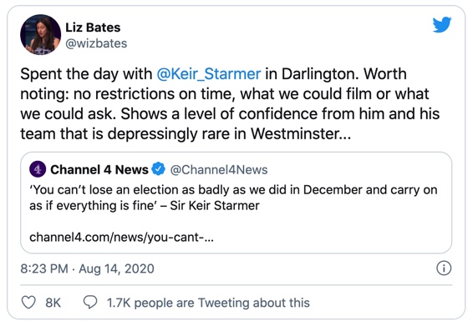Open the Twitter bird logo
Screen dimensions: 473x326
pyautogui.click(x=441, y=25)
